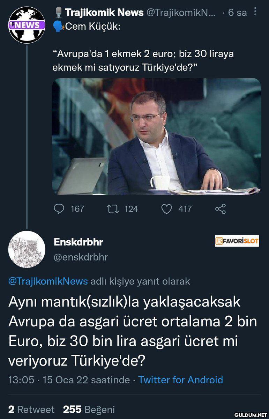
Task: Click the 13:05 · 15 Oca 22 timestamp
Action: [69, 380]
